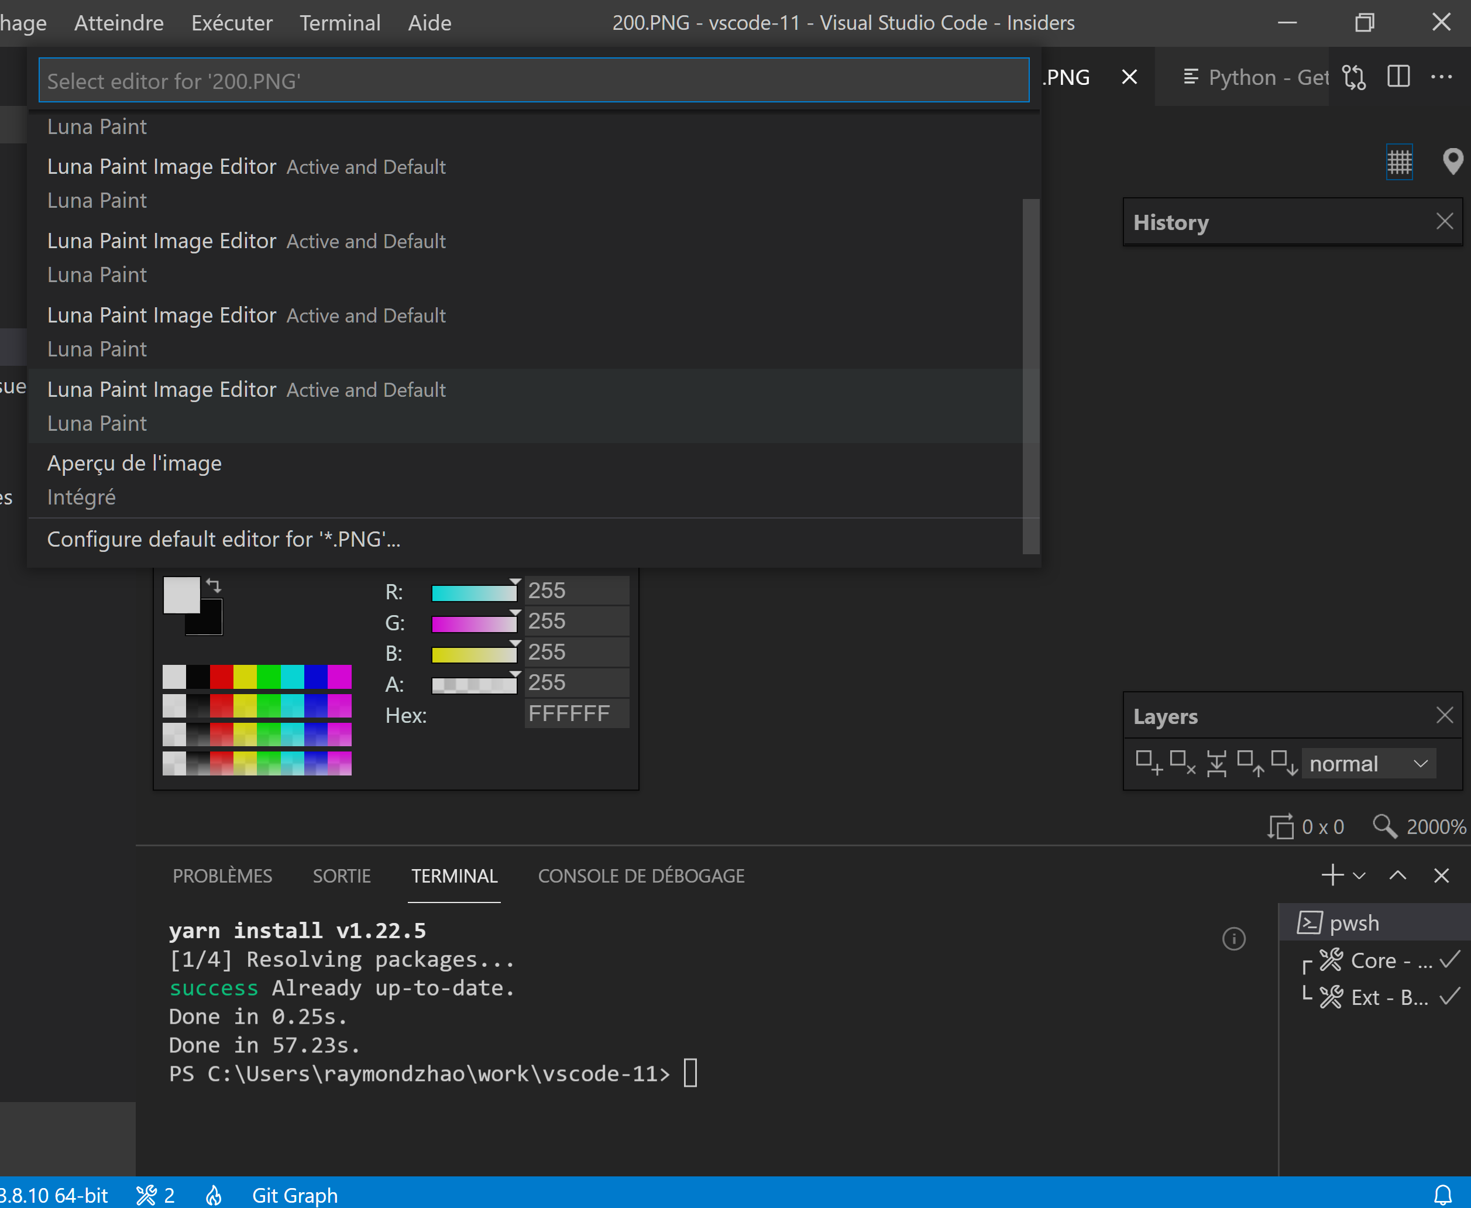The height and width of the screenshot is (1208, 1471).
Task: Open the Git Graph from the status bar
Action: [x=295, y=1194]
